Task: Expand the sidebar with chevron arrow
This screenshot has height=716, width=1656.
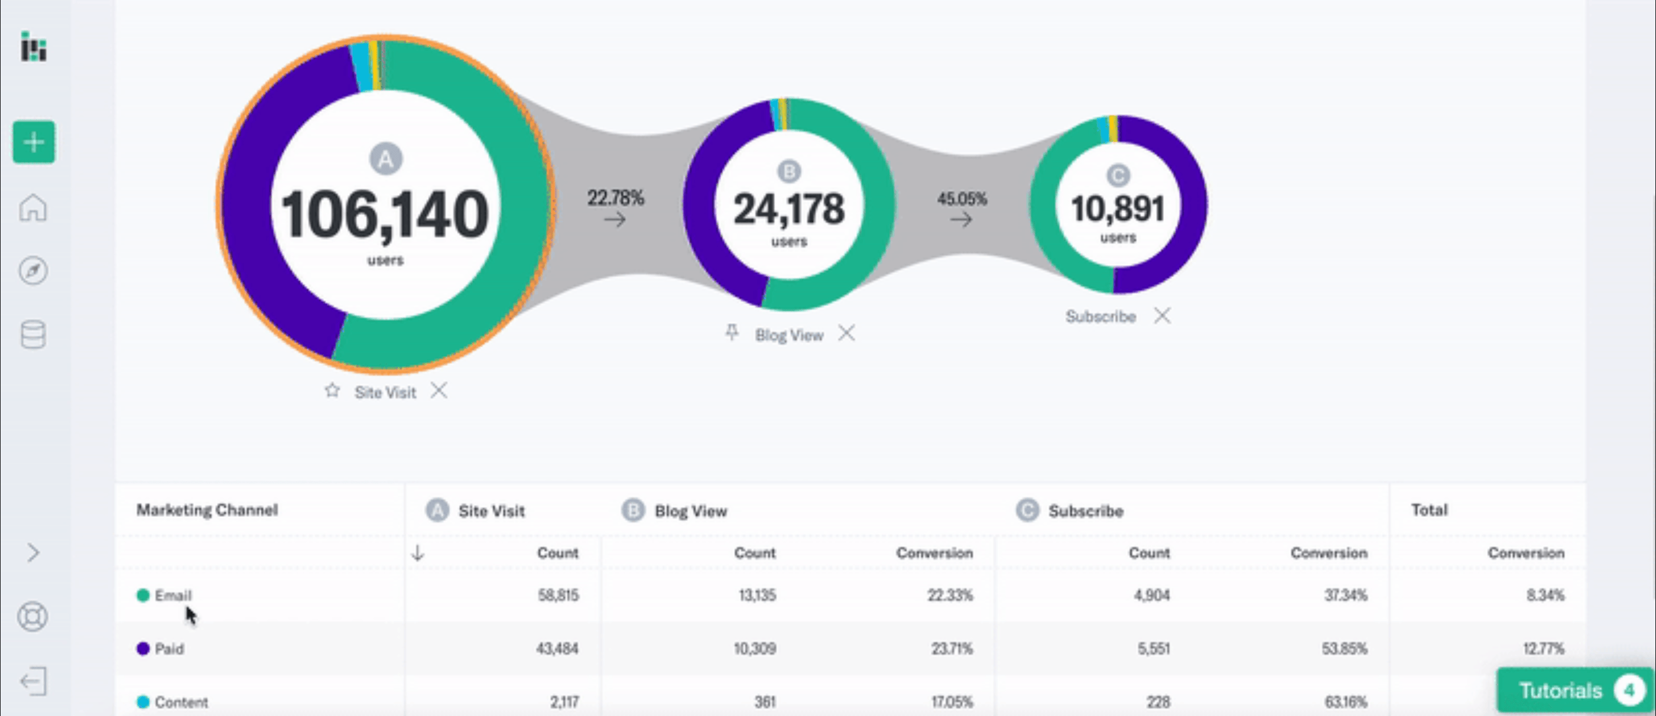Action: click(x=34, y=553)
